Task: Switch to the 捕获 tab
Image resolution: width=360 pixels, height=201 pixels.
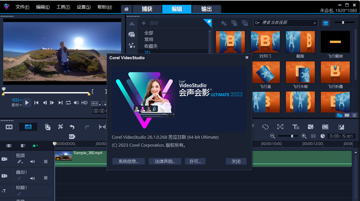Action: click(147, 9)
